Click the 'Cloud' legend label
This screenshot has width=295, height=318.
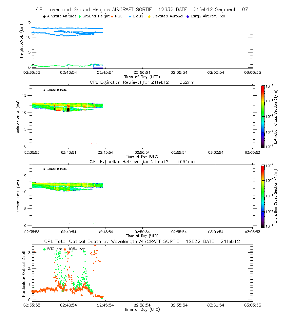[x=138, y=16]
